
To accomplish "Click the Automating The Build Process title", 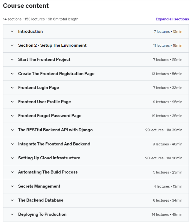I will (48, 172).
